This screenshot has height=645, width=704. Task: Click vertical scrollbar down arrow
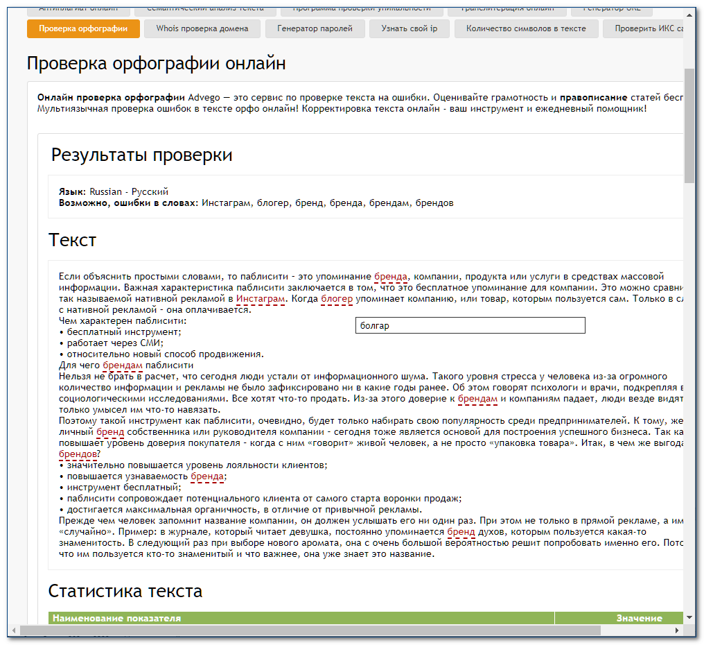click(x=689, y=617)
